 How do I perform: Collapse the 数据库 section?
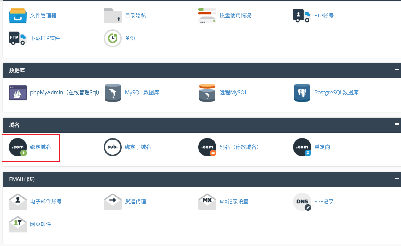[x=397, y=69]
